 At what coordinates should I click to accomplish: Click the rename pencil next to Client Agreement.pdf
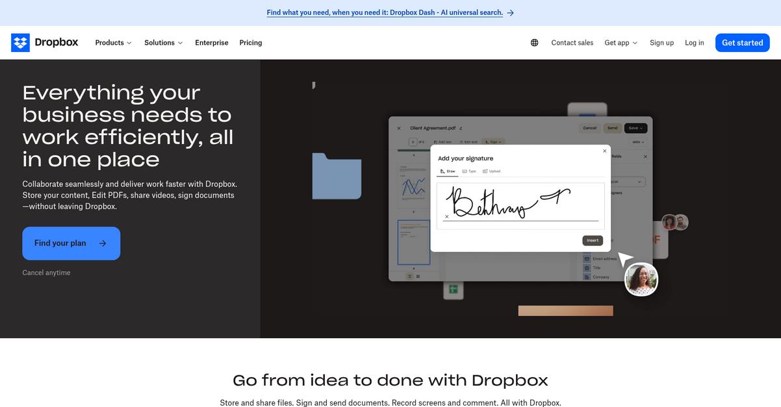(x=461, y=129)
